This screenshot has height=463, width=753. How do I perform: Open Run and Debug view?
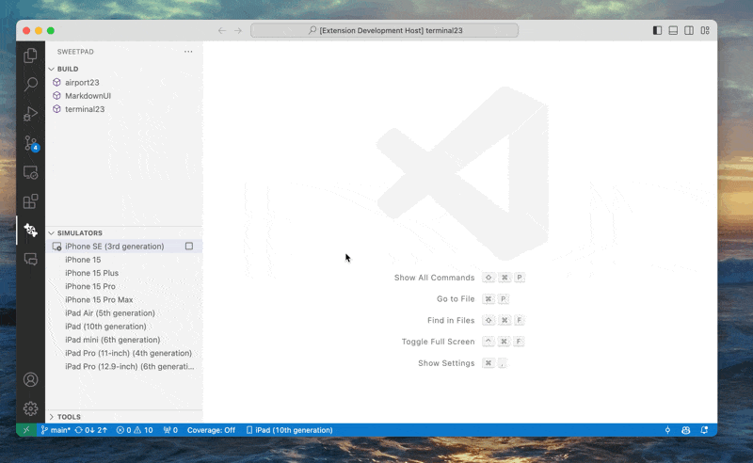[x=31, y=114]
